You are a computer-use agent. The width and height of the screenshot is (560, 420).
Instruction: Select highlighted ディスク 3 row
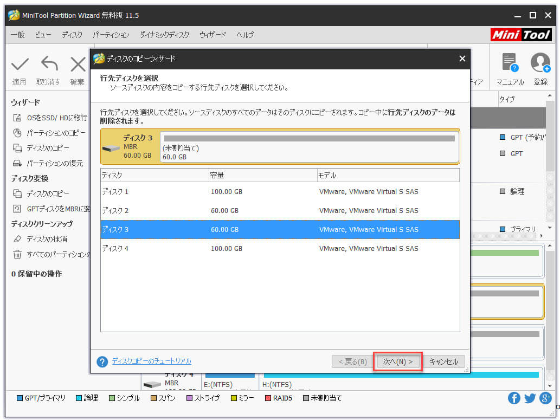(280, 230)
